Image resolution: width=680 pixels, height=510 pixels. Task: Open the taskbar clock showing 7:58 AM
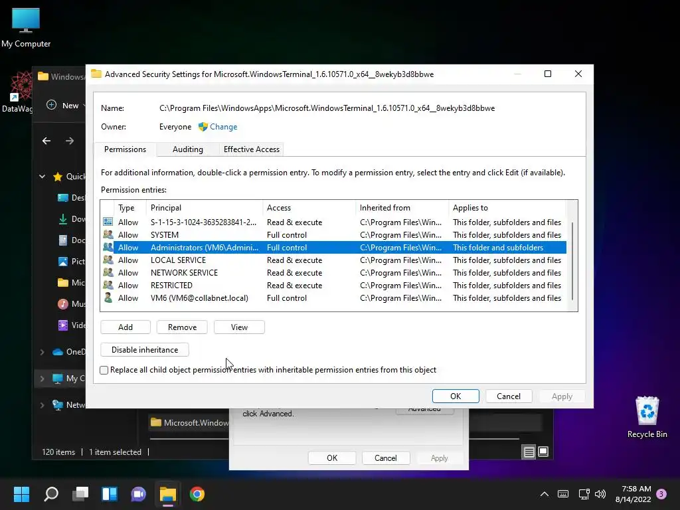tap(633, 494)
